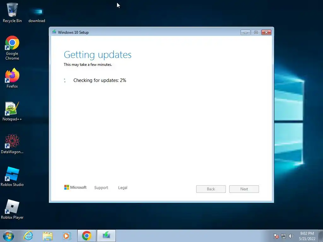323x242 pixels.
Task: Select the Roblox Player desktop icon
Action: (x=12, y=209)
